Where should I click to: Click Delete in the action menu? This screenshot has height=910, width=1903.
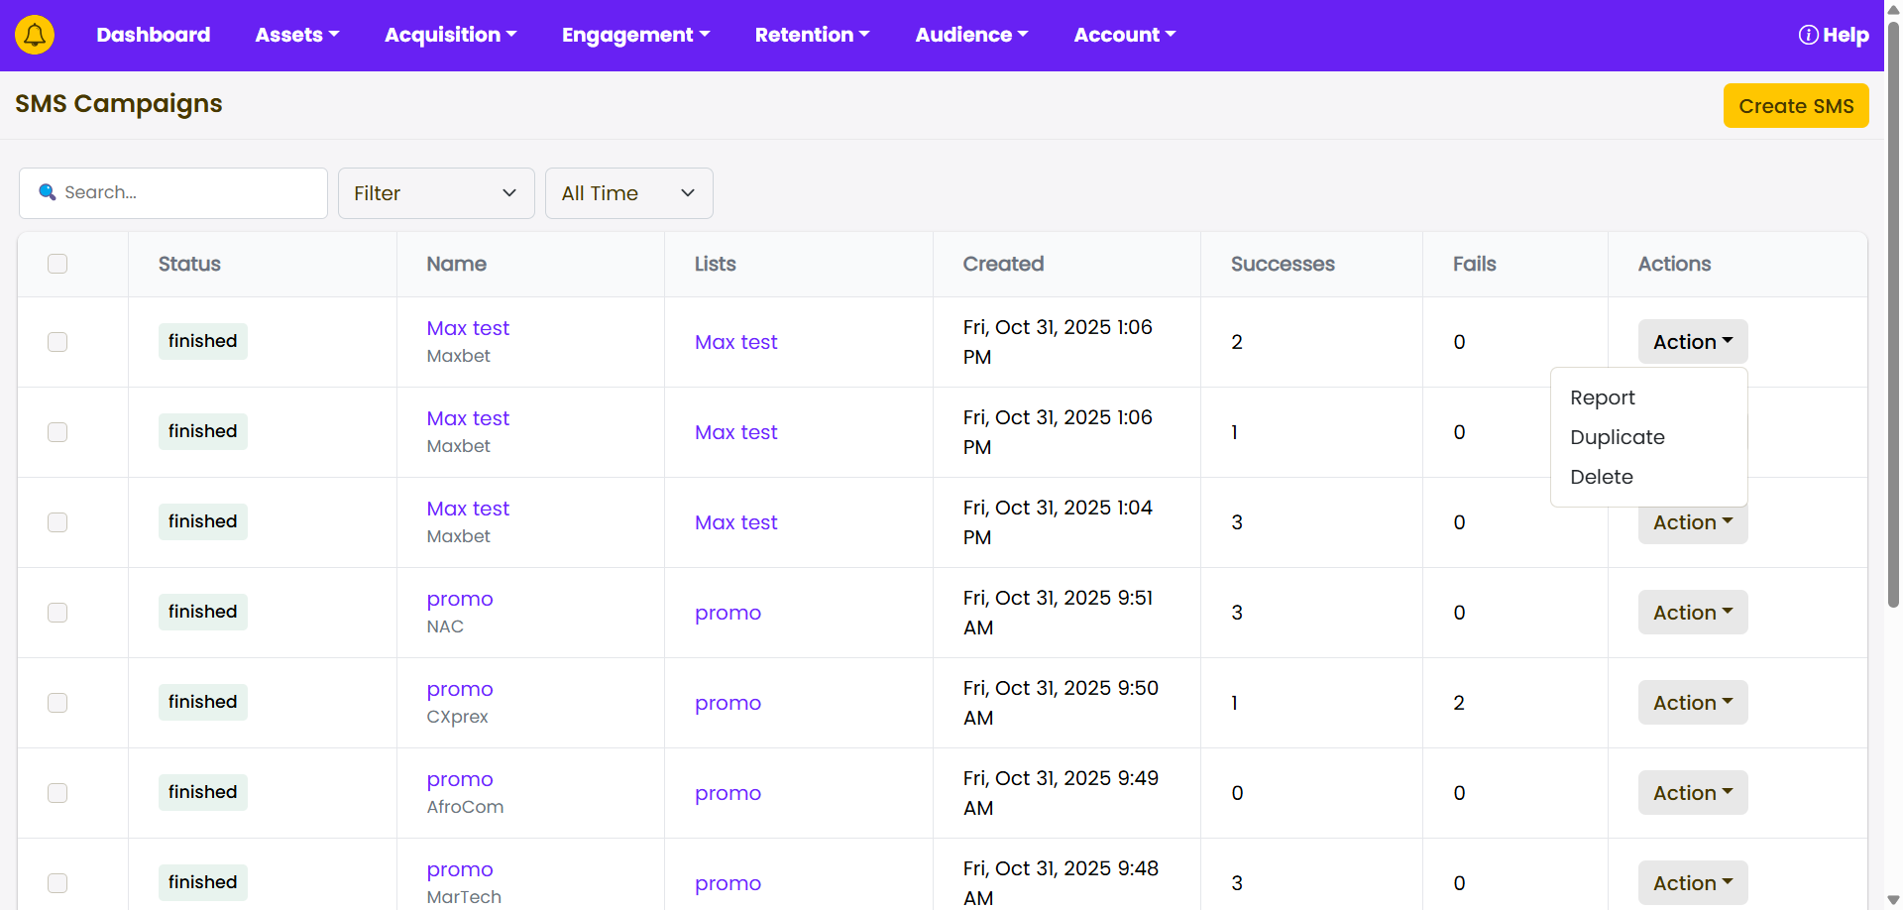pyautogui.click(x=1601, y=477)
